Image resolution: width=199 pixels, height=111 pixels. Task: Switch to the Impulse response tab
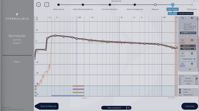[x=185, y=13]
